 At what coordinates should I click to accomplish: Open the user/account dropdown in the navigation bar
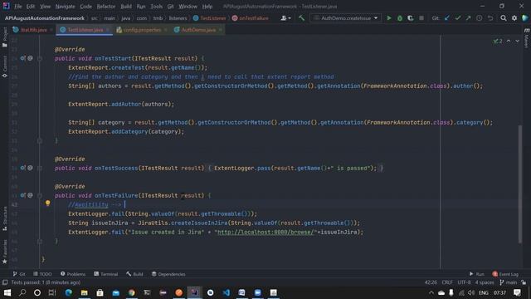pos(285,18)
